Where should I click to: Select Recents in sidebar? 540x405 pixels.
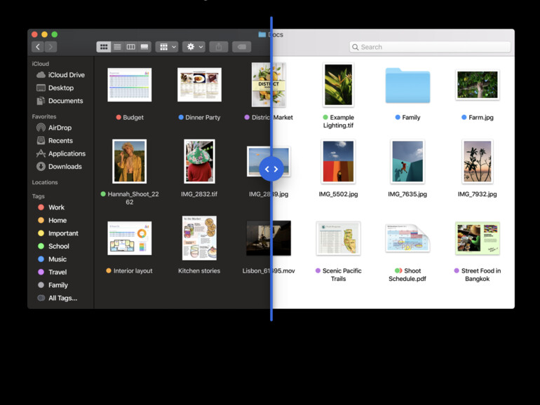coord(55,141)
